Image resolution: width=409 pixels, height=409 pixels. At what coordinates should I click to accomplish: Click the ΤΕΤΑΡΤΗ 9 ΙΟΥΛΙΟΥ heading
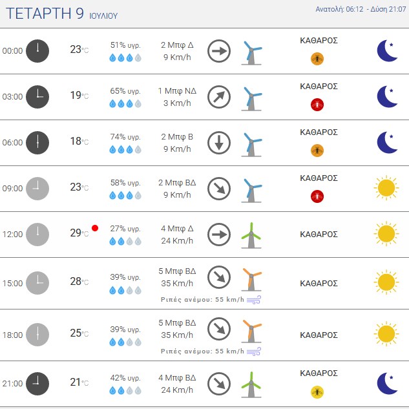[62, 14]
